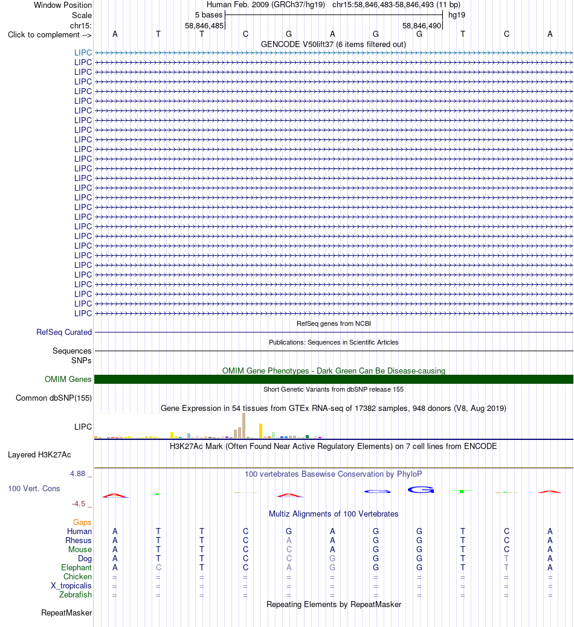The image size is (574, 627).
Task: Click the RepeatMasker track label
Action: click(66, 613)
